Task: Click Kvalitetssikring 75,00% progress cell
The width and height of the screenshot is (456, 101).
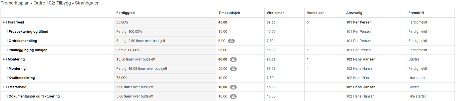Action: (165, 78)
